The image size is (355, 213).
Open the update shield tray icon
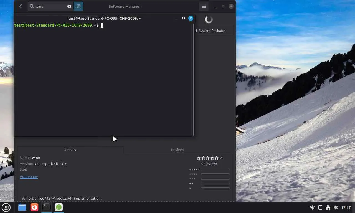[312, 207]
